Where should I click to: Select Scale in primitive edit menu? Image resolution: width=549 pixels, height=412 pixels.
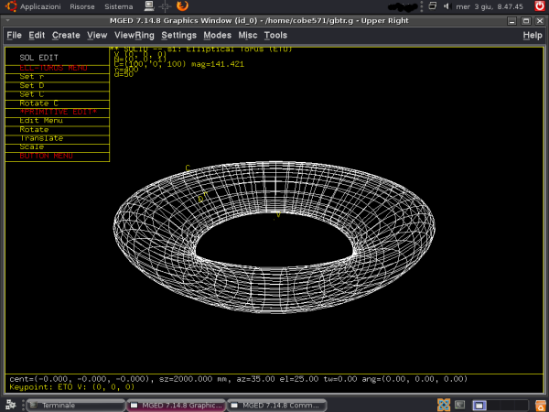[x=32, y=147]
